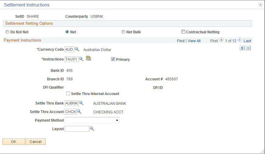
Task: Enable Contractual Netting checkbox
Action: coord(183,32)
